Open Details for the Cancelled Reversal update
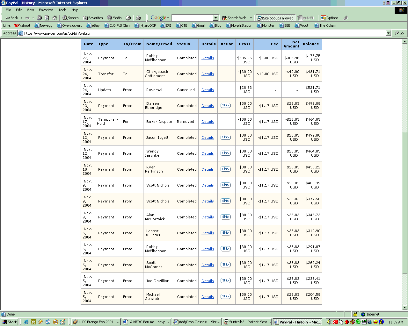Image resolution: width=408 pixels, height=326 pixels. click(208, 90)
